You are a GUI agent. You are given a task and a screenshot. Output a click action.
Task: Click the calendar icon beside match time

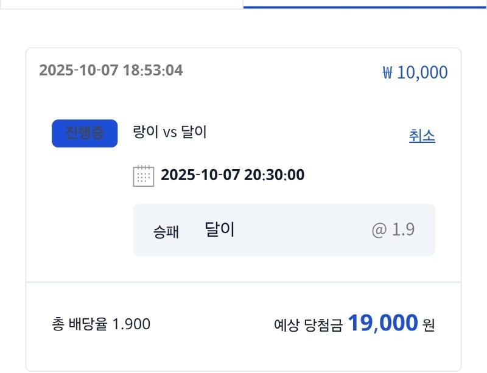[x=144, y=176]
